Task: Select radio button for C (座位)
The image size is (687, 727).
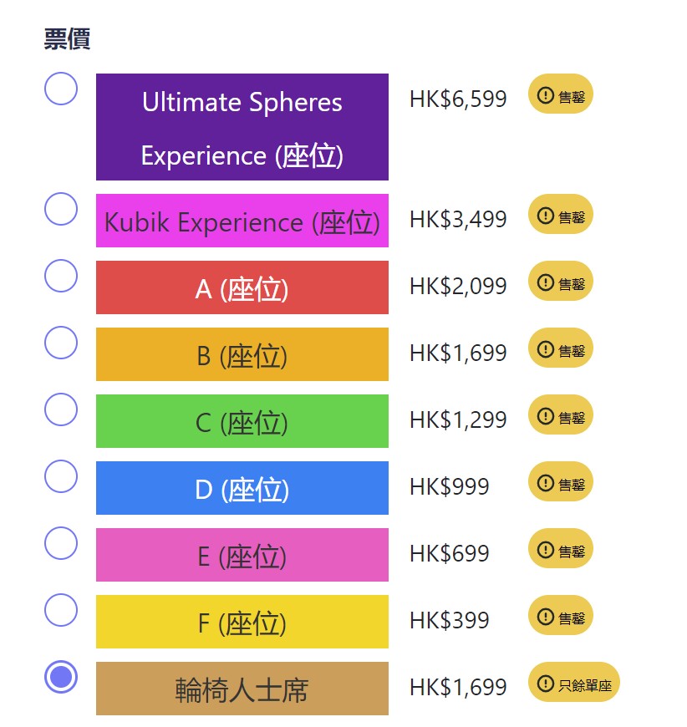Action: coord(61,409)
